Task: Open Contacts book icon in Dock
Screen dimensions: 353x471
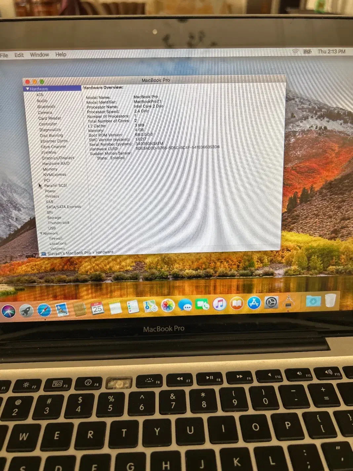Action: 80,309
